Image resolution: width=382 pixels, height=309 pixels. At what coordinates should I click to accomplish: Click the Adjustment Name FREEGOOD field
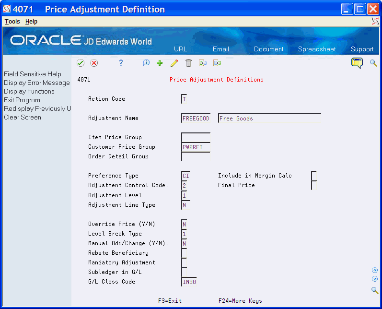196,118
